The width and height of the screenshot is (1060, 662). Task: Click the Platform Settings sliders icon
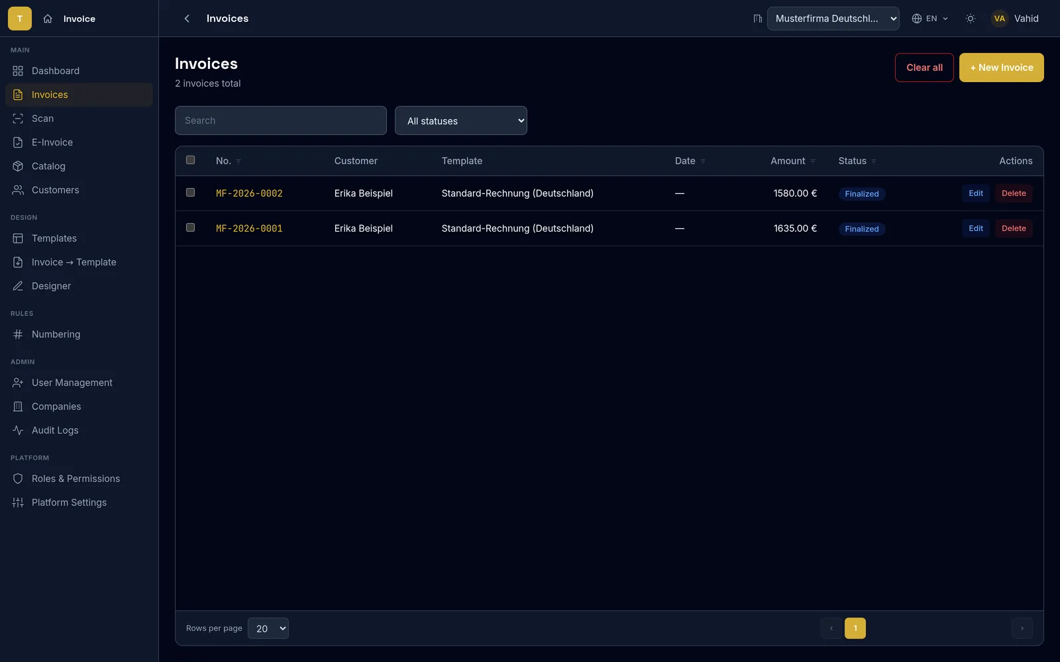[18, 502]
